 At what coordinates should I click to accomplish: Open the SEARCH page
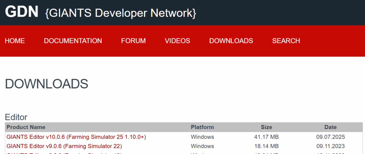click(286, 41)
